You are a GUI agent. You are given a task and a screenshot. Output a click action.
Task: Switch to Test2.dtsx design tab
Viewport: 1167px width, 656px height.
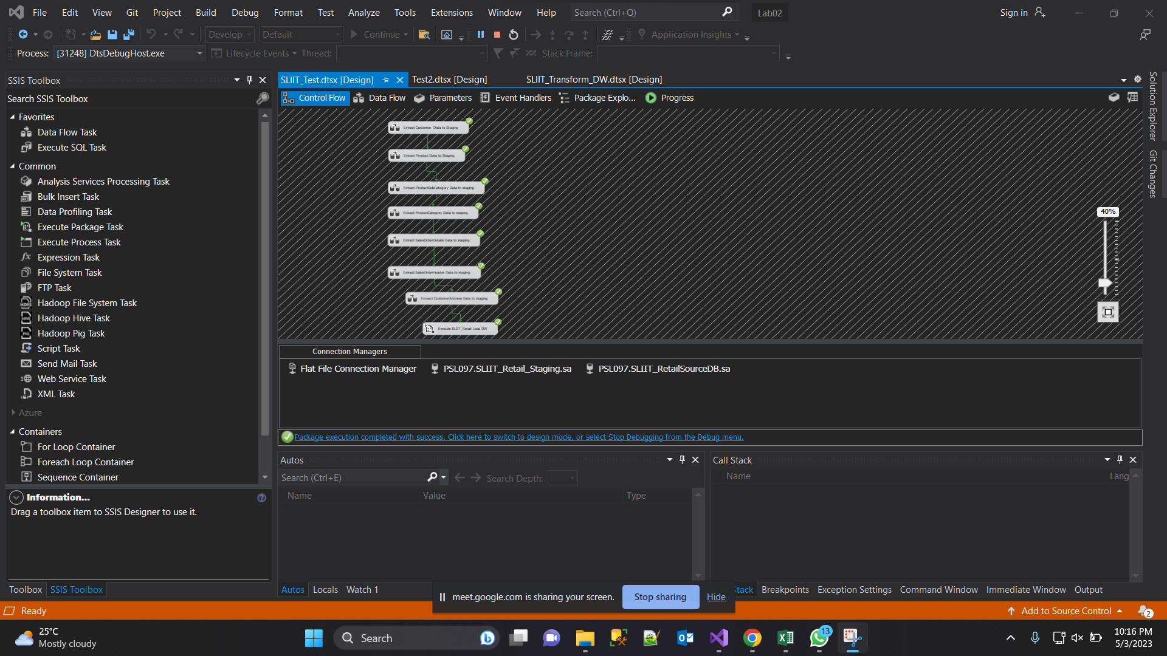click(x=449, y=80)
